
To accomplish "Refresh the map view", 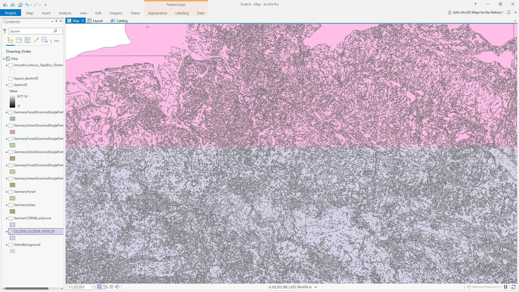I will click(x=513, y=287).
